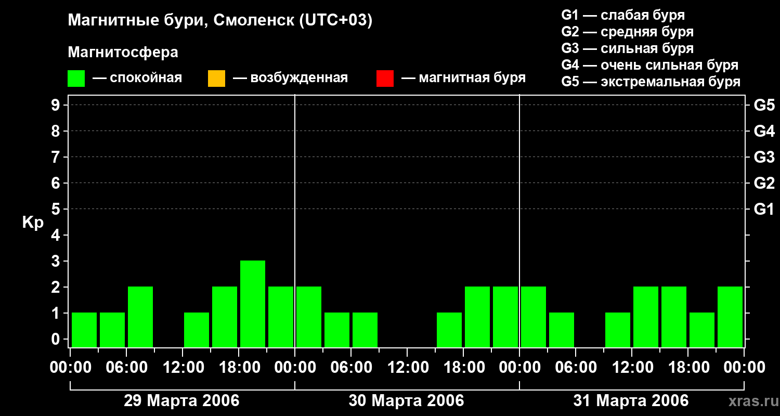Viewport: 780px width, 416px height.
Task: Select the chart title 'Магнитные бури, Смоленск (UTC+03)'
Action: [x=220, y=21]
